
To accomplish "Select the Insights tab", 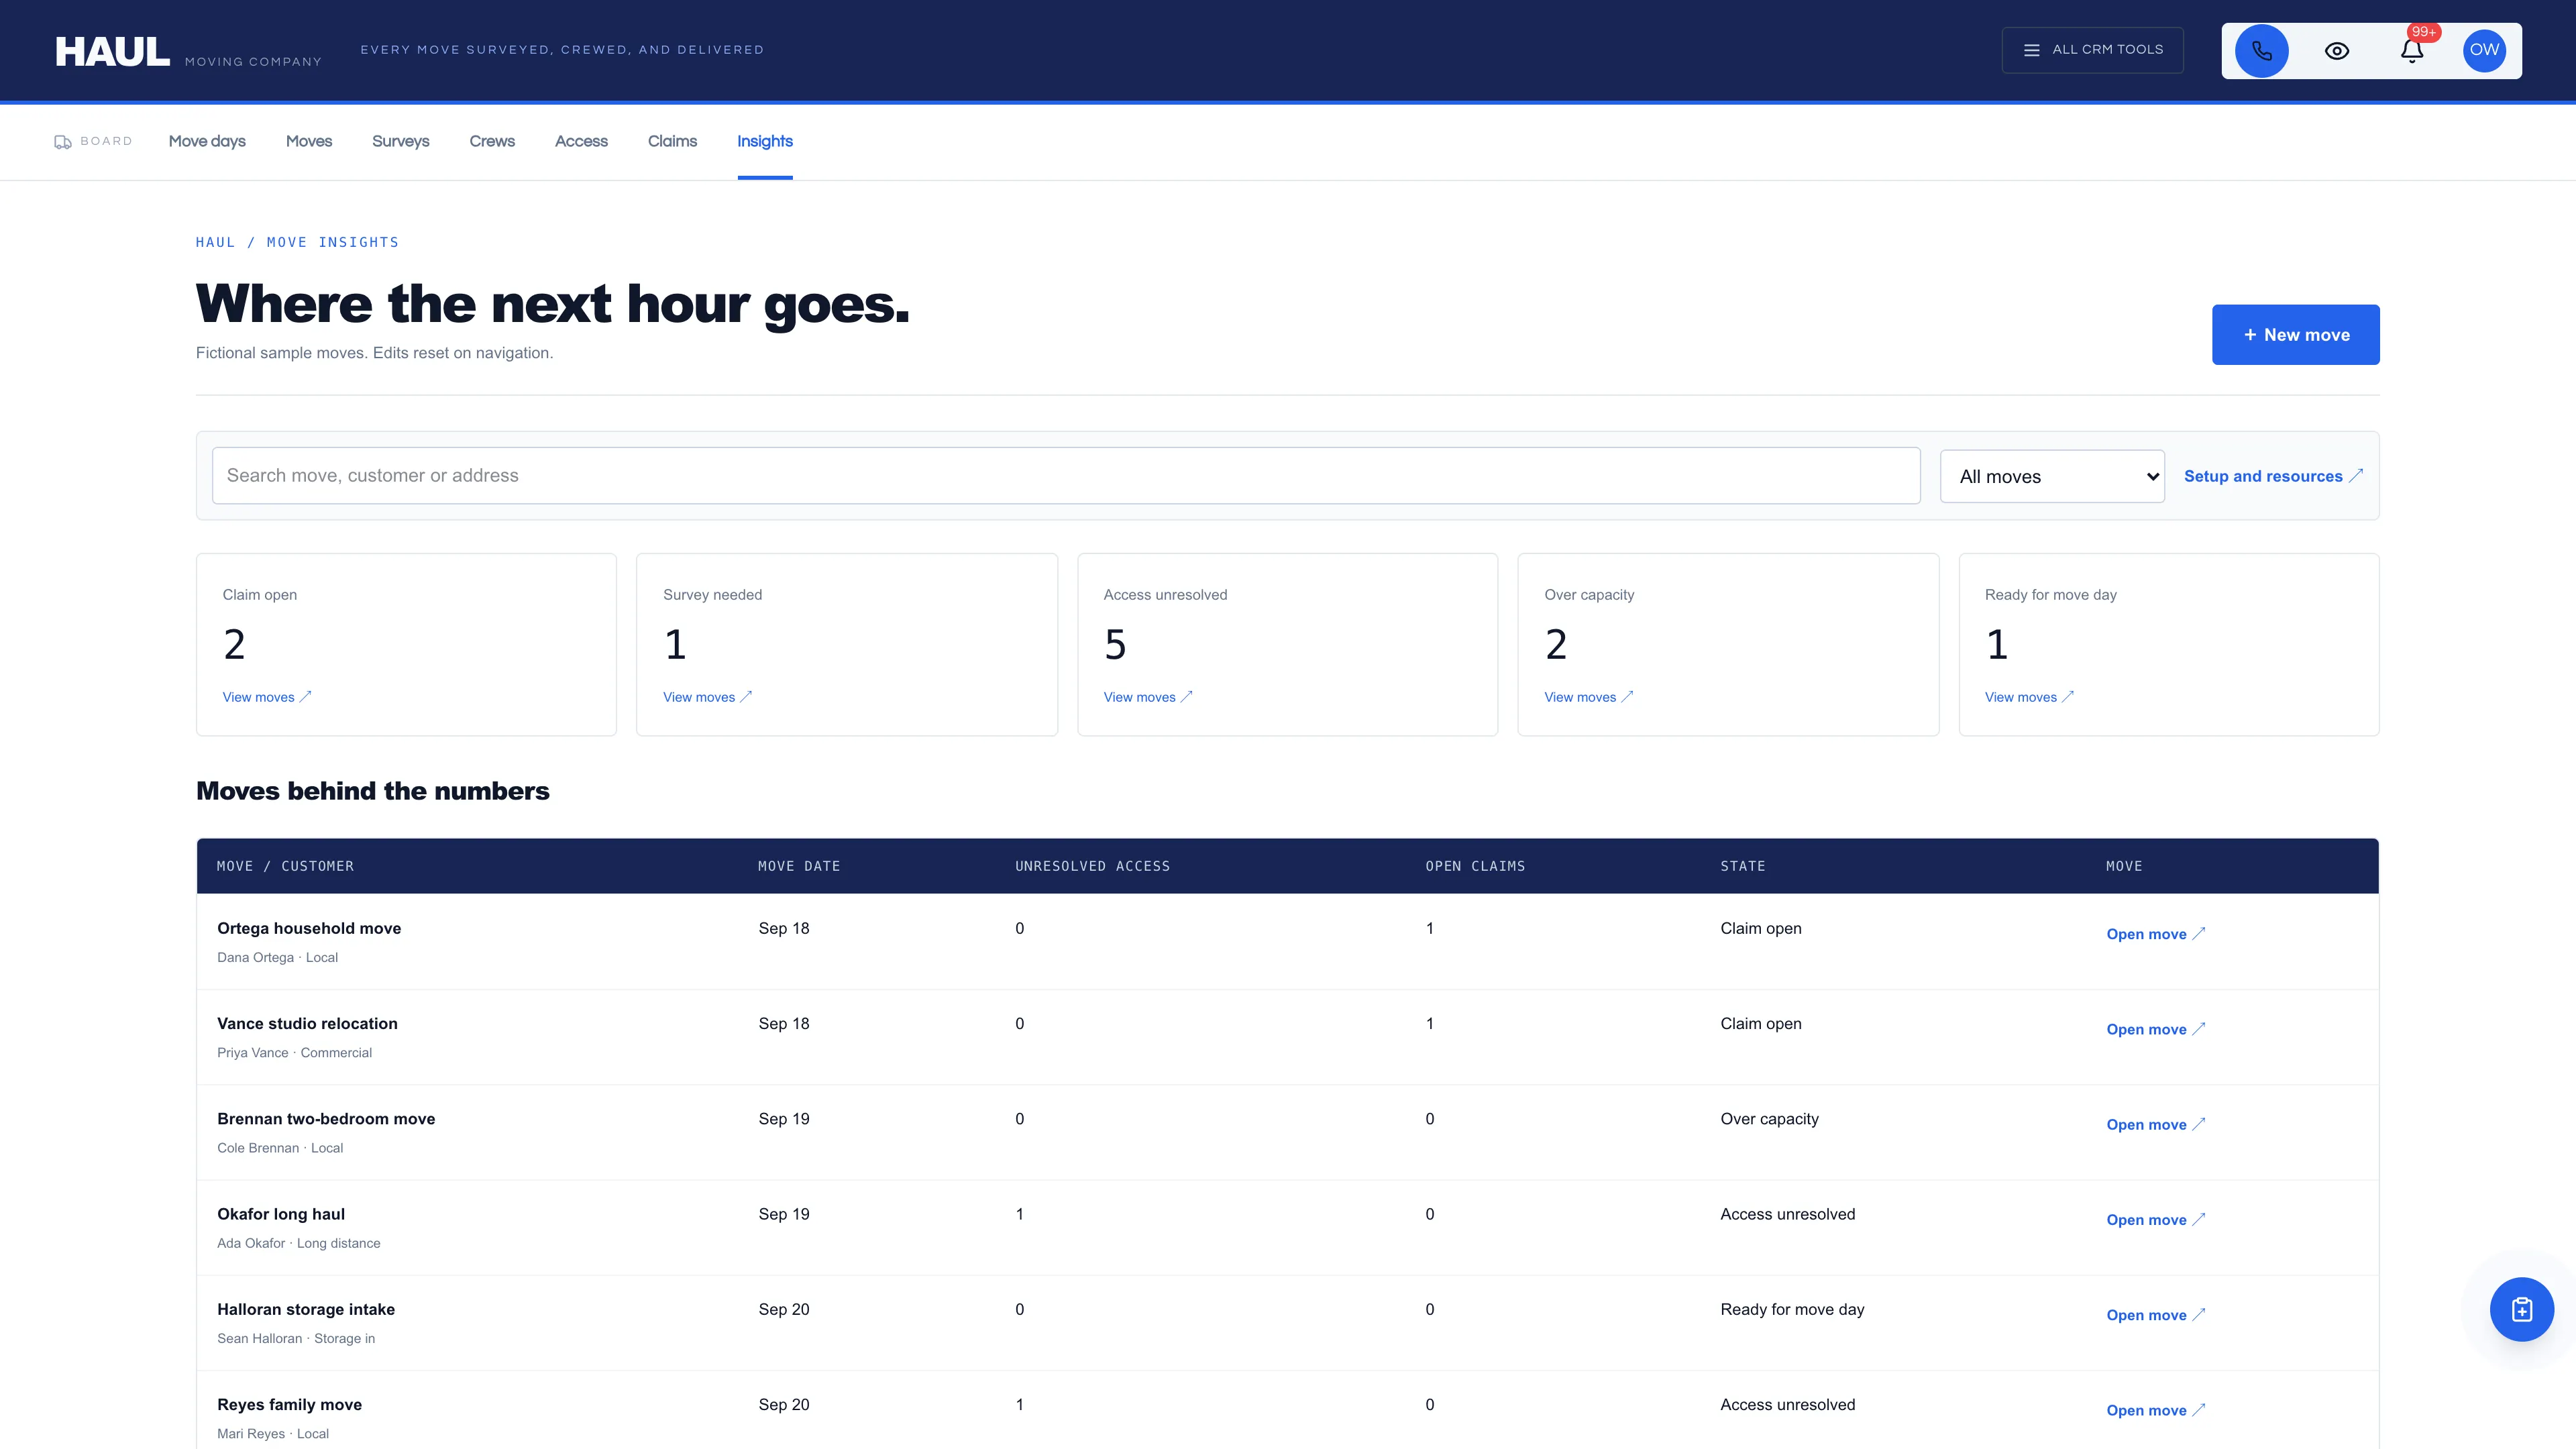I will tap(765, 142).
